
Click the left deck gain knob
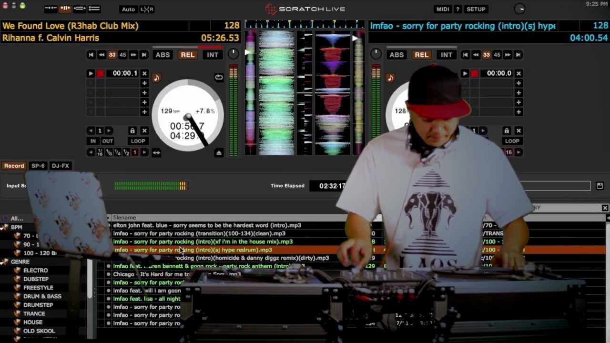click(233, 54)
